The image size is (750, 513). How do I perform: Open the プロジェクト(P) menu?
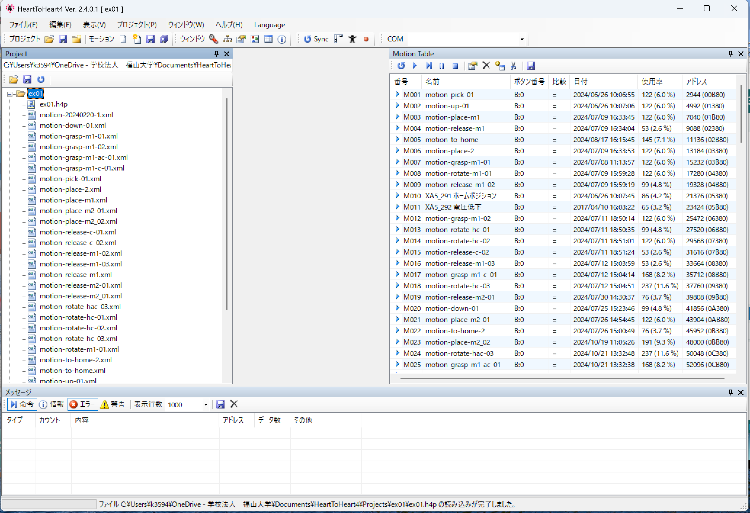point(137,25)
